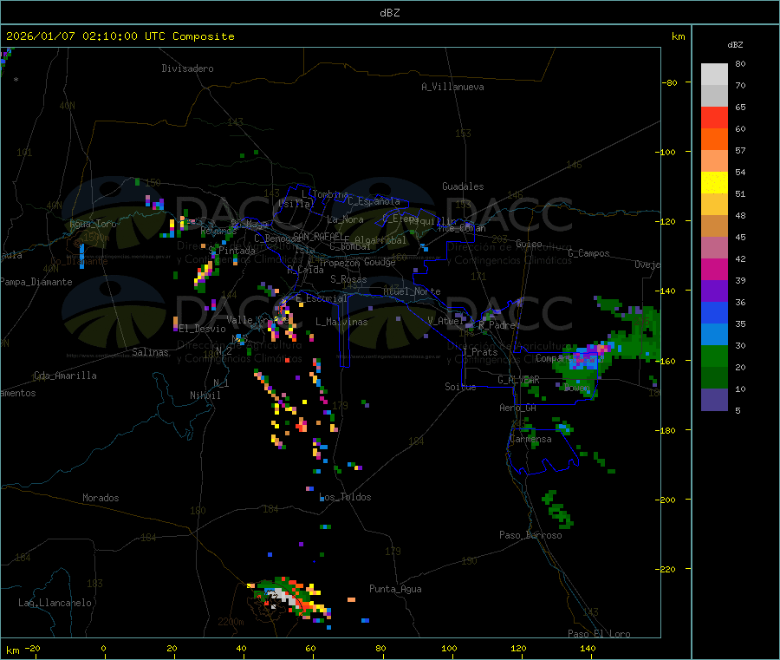780x660 pixels.
Task: Click the 'G_Campos' label
Action: pyautogui.click(x=589, y=253)
